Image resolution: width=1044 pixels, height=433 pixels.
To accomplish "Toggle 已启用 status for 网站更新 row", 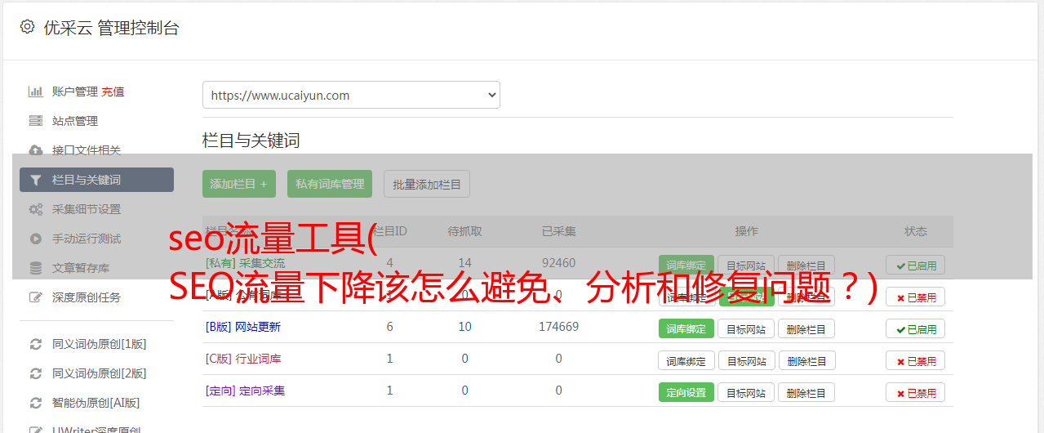I will point(916,328).
